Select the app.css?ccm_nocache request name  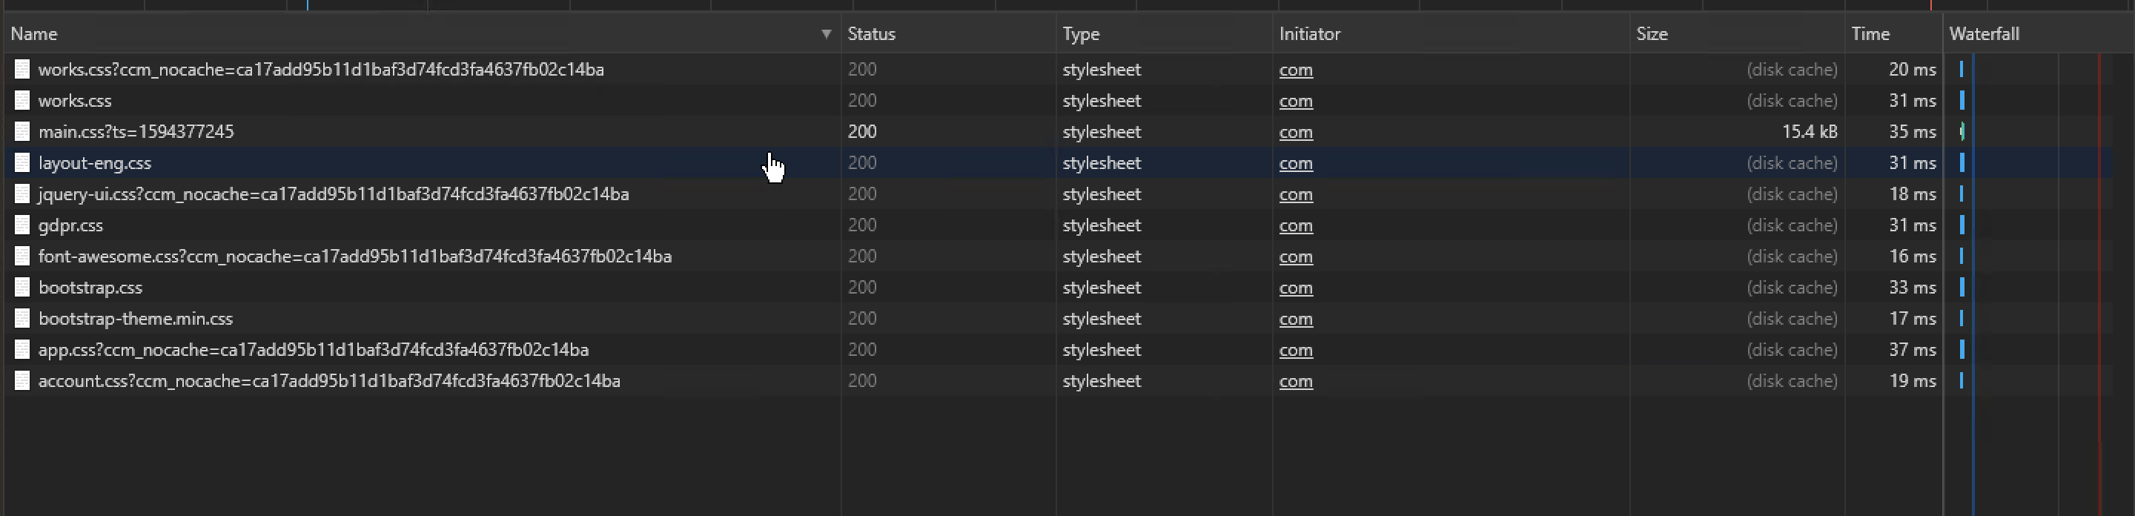click(314, 349)
